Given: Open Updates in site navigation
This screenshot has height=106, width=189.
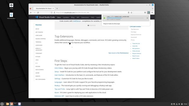Looking at the screenshot, I should tap(66, 17).
